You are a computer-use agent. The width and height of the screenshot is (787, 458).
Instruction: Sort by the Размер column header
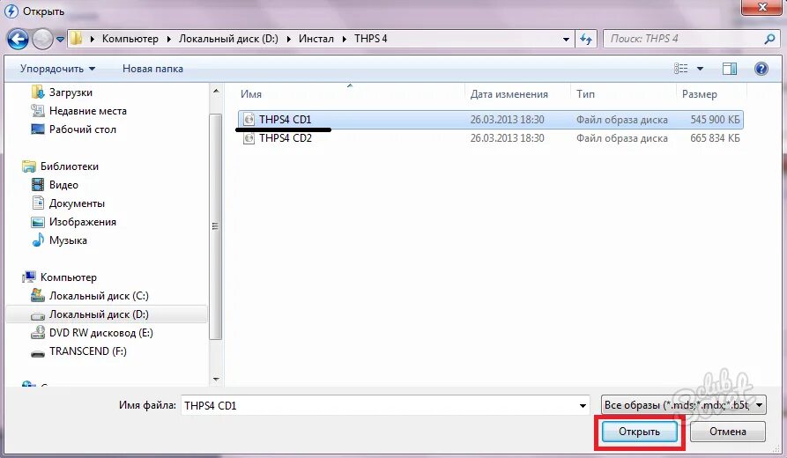[699, 94]
